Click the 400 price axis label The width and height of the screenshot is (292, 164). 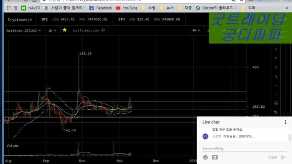(x=255, y=67)
